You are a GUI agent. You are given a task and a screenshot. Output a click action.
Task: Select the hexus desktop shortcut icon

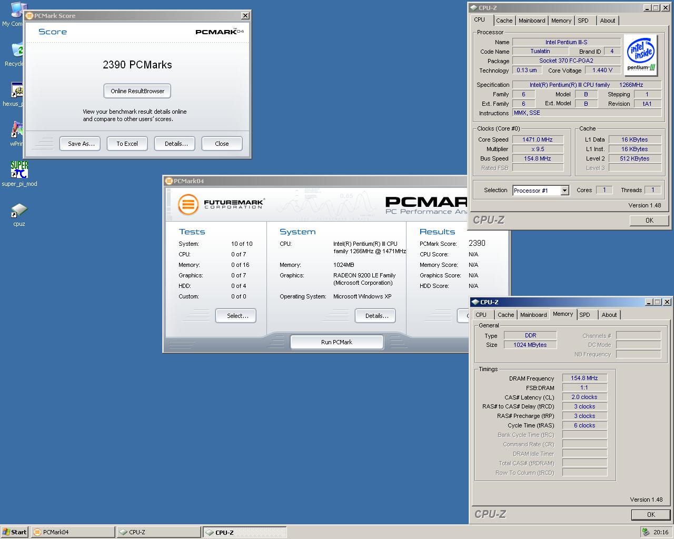coord(18,90)
